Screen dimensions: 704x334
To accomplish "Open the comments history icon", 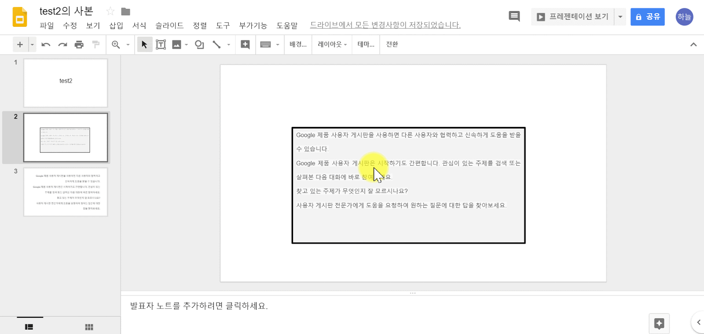I will (514, 17).
